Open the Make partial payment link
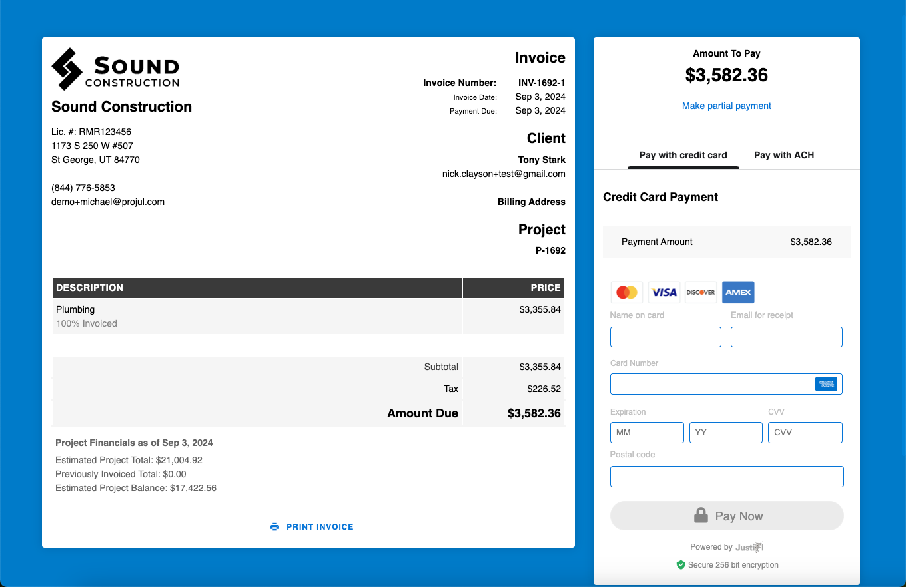This screenshot has width=906, height=587. 726,106
